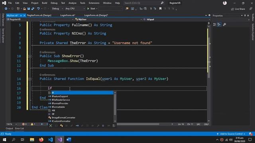Click the account profile avatar
The height and width of the screenshot is (143, 255).
pyautogui.click(x=225, y=3)
